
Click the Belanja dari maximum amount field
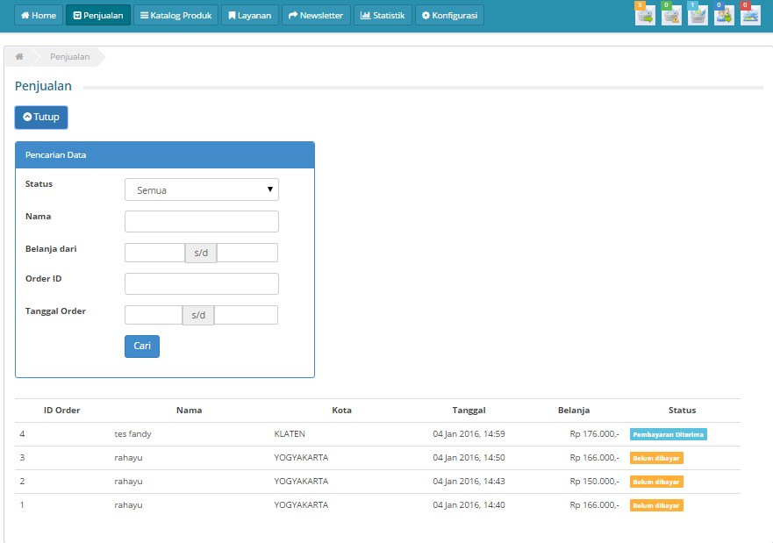coord(247,253)
